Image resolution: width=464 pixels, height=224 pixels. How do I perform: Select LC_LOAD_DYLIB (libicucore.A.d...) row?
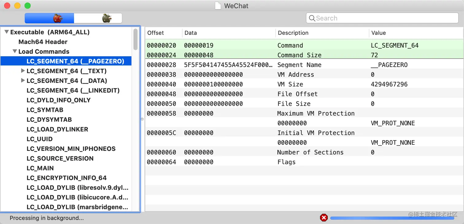point(78,197)
